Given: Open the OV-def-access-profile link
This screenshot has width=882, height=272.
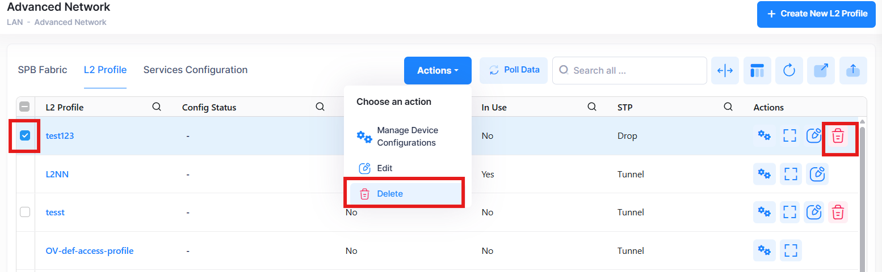Looking at the screenshot, I should 90,250.
